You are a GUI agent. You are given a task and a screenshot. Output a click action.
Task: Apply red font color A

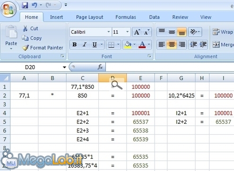click(x=142, y=44)
